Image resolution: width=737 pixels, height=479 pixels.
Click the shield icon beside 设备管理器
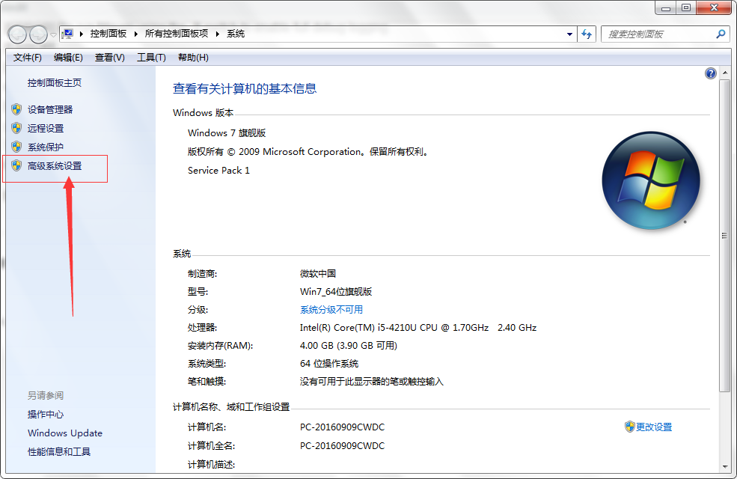17,109
